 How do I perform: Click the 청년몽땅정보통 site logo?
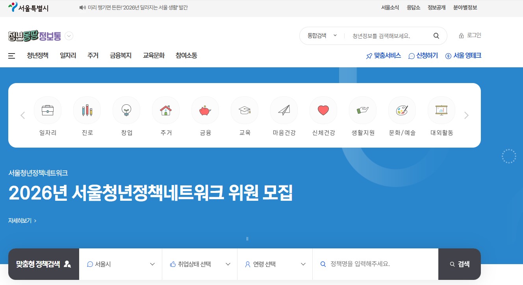point(35,36)
